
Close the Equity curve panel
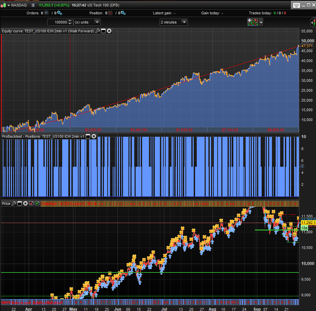pyautogui.click(x=109, y=31)
